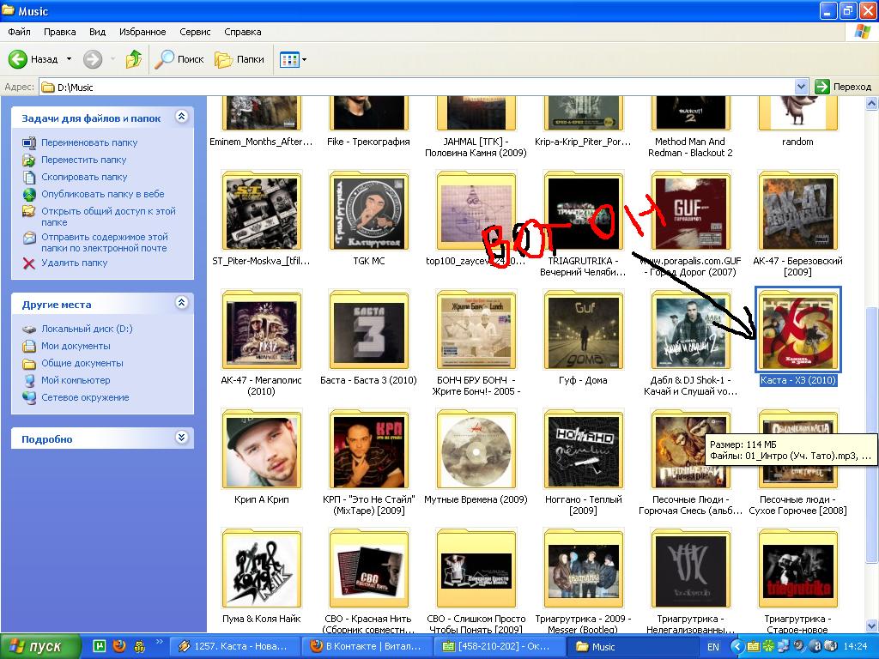The image size is (879, 659).
Task: Select AK-47 - Березовский [2009] folder
Action: pyautogui.click(x=797, y=212)
